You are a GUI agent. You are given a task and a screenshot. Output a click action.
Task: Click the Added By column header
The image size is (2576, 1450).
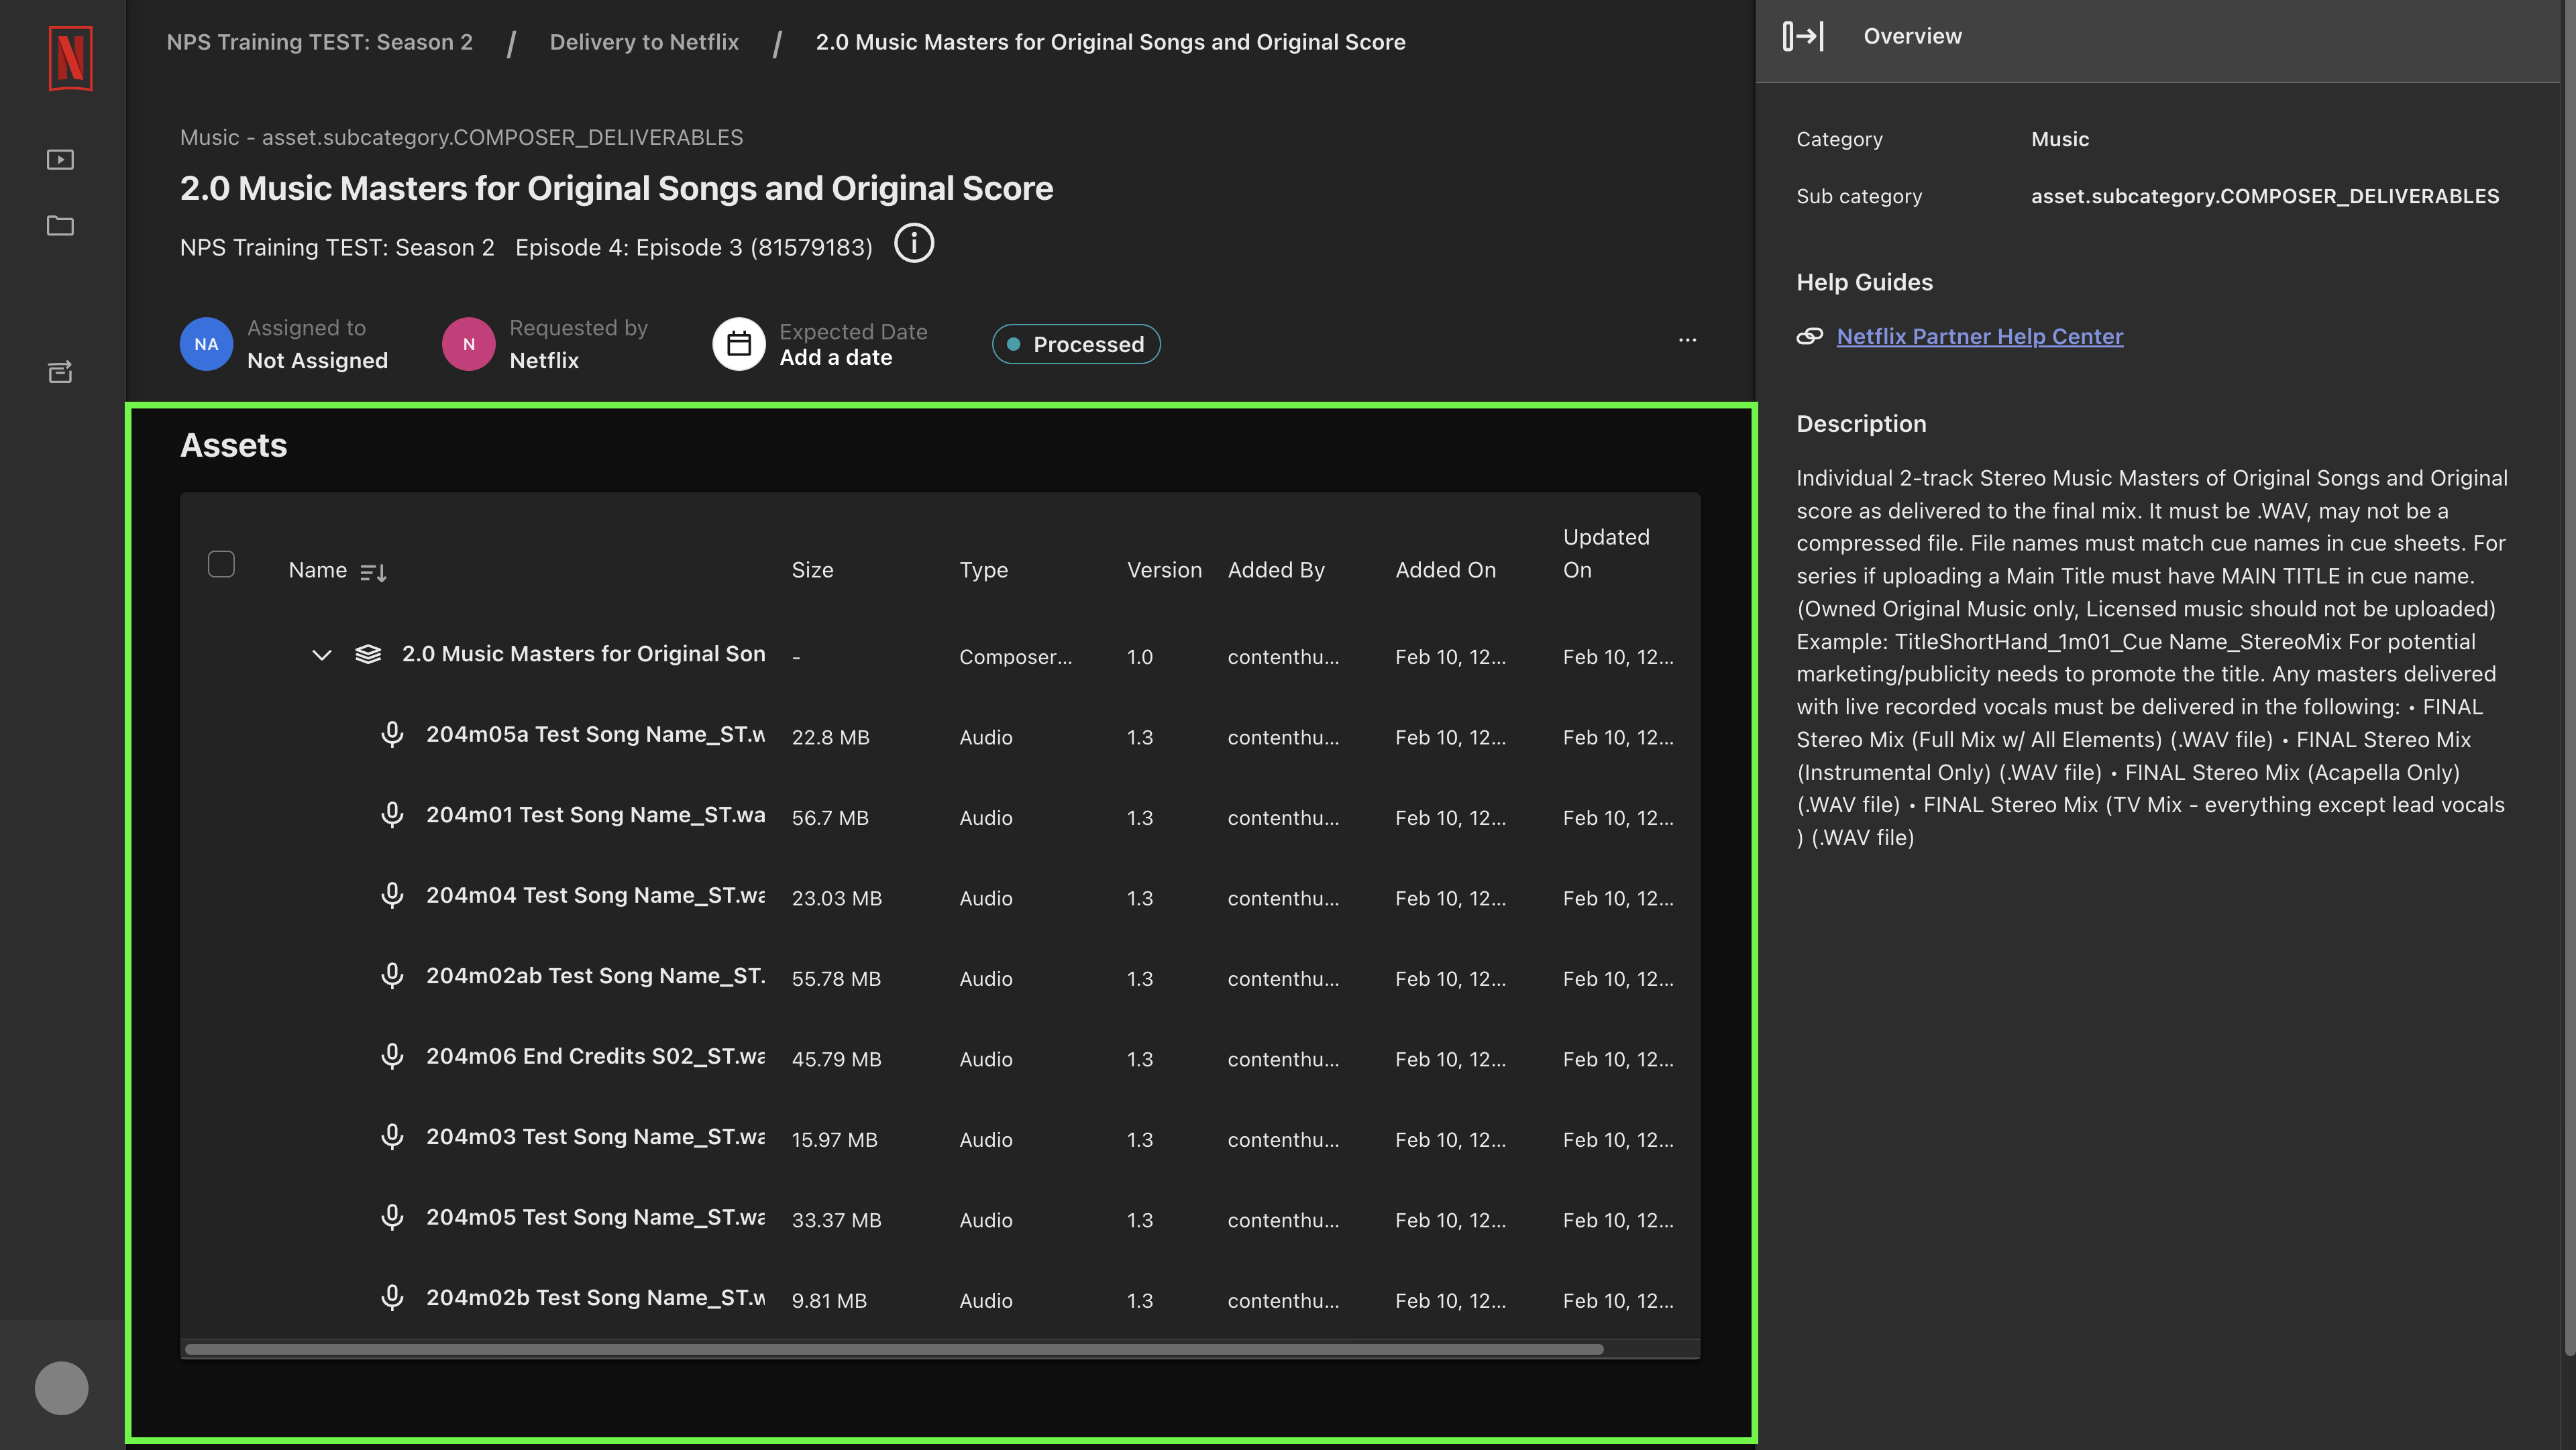click(1276, 570)
